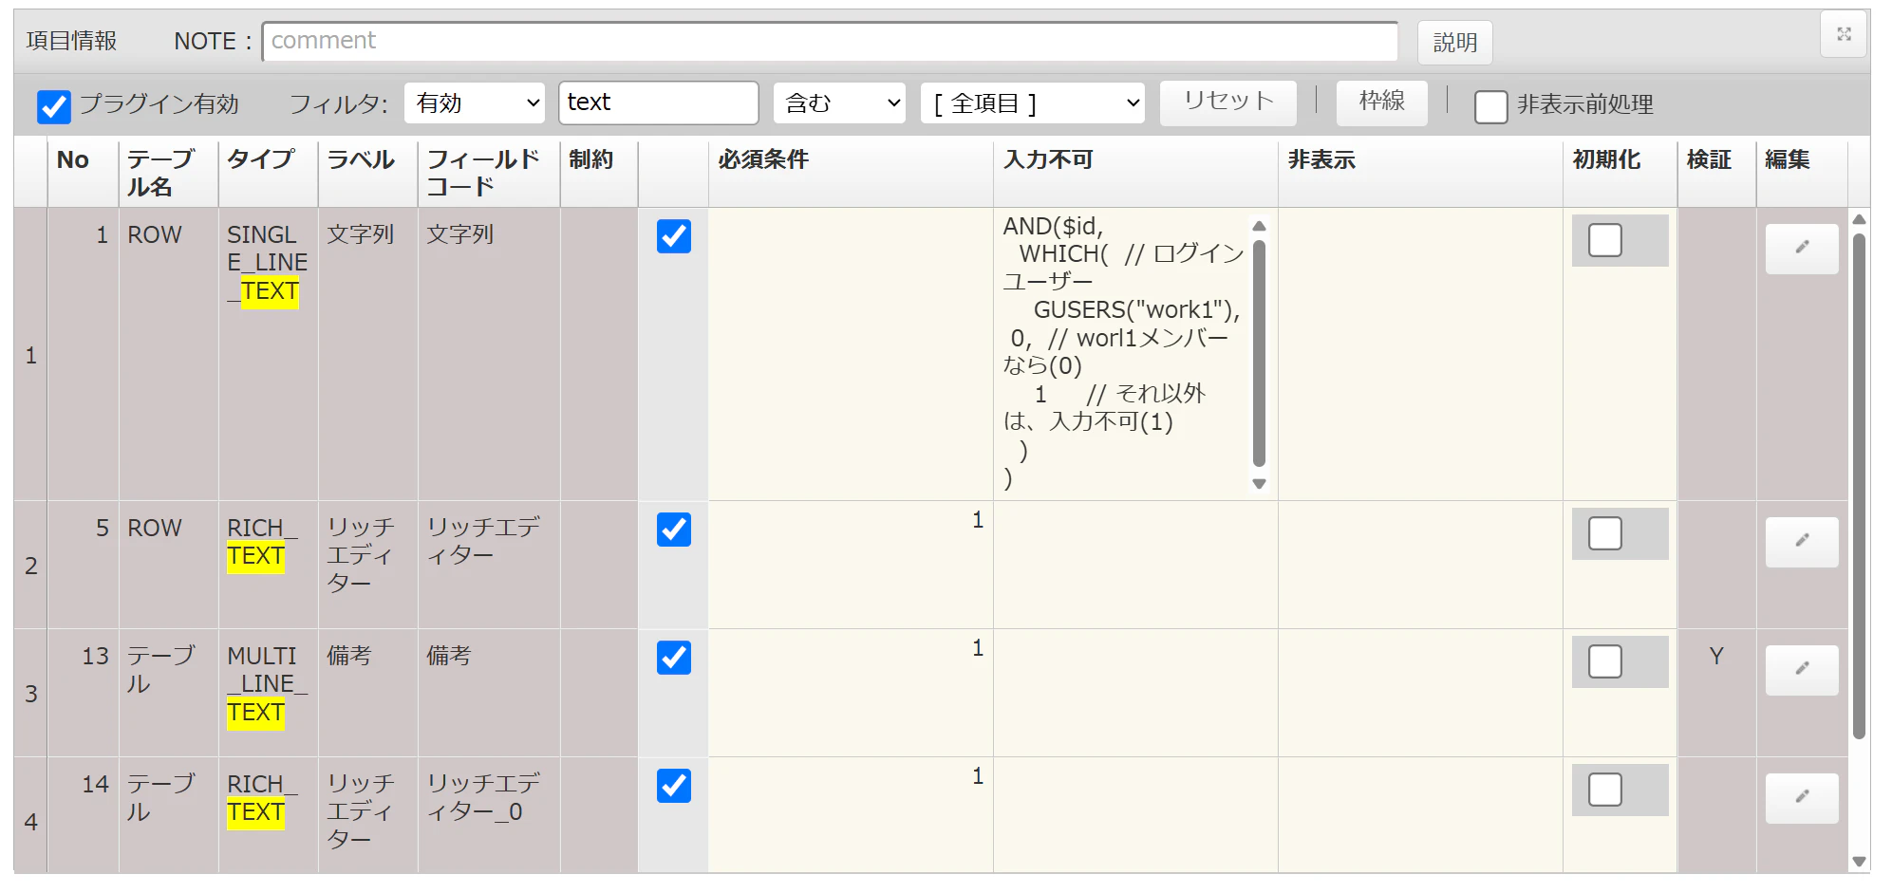Click the タイプ column header
The width and height of the screenshot is (1892, 893).
coord(269,172)
